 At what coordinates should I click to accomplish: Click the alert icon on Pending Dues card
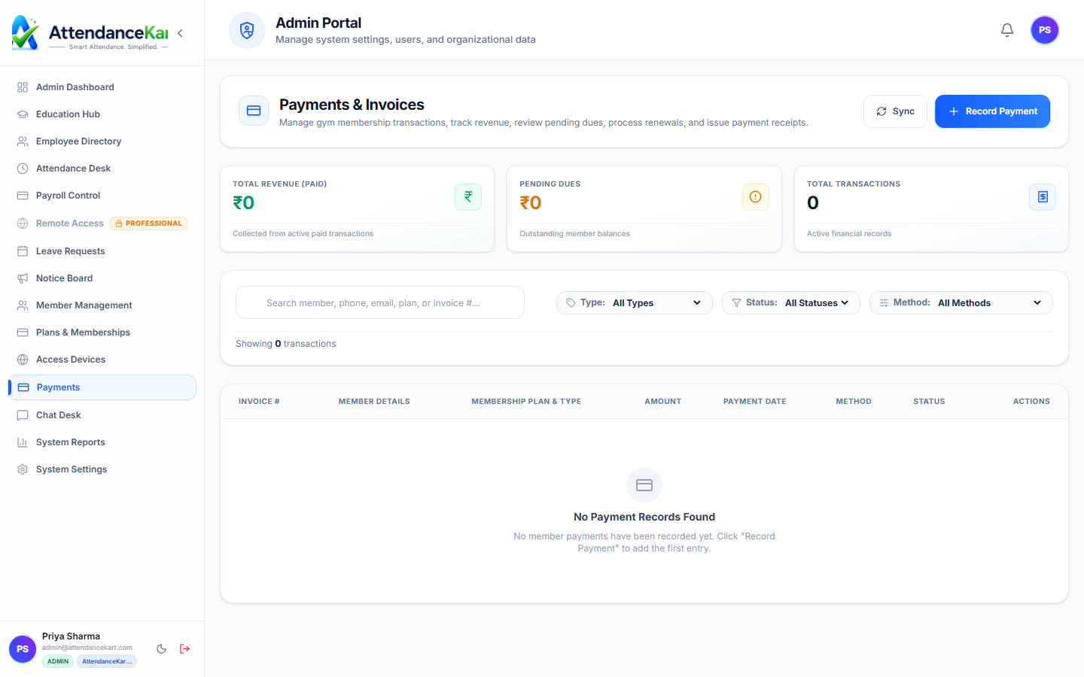click(x=755, y=197)
